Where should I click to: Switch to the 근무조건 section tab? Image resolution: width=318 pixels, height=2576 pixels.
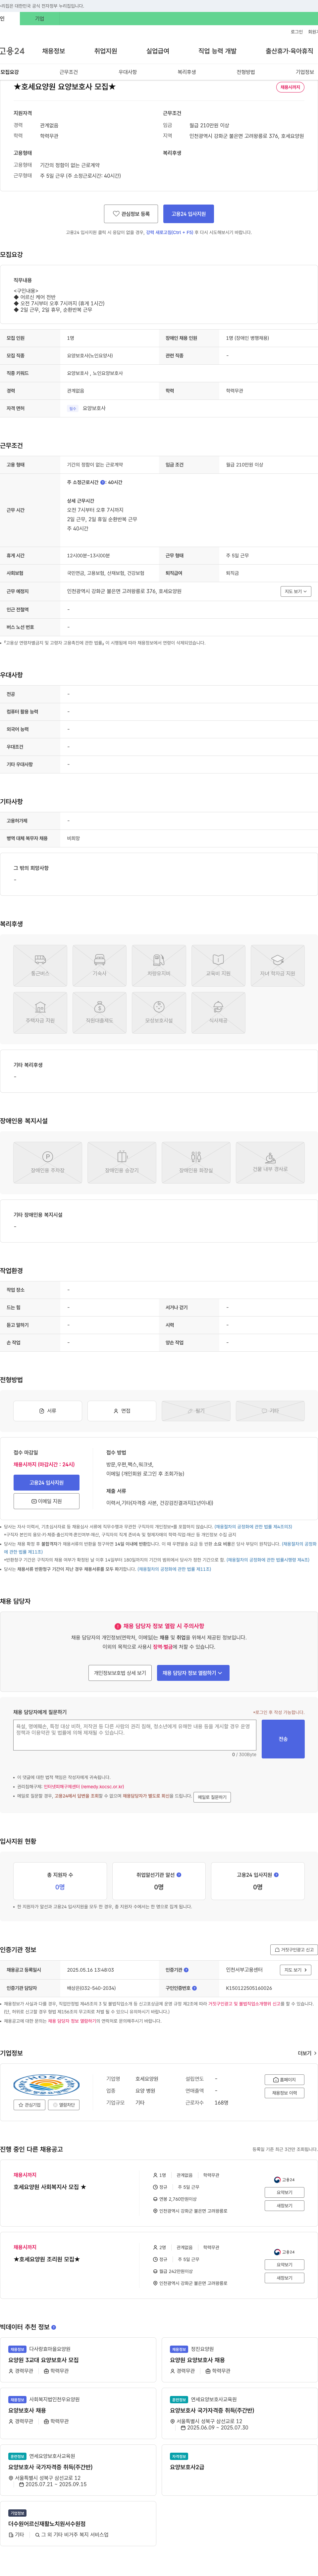[68, 72]
